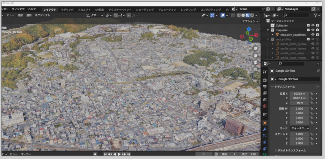Open the transform pivot point dropdown
This screenshot has width=325, height=159.
[109, 15]
